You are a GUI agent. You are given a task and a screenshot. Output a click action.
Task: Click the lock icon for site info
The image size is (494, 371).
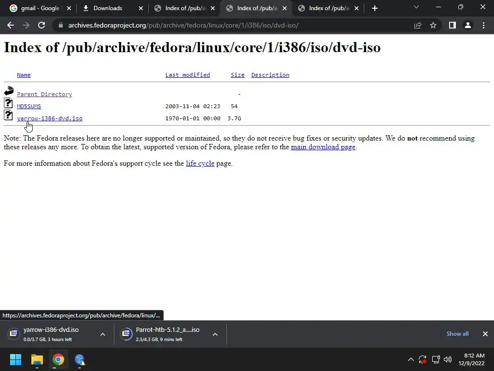click(60, 25)
